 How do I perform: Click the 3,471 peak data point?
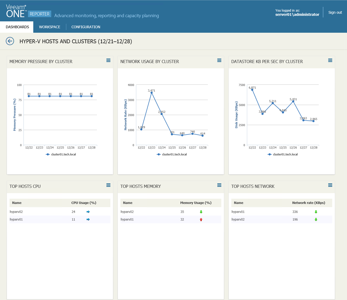click(x=152, y=93)
